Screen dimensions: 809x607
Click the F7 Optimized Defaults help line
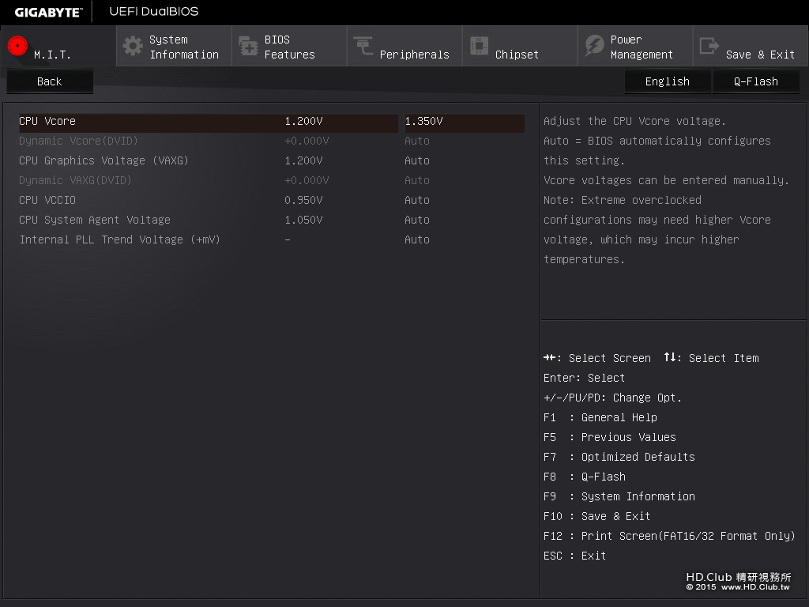pyautogui.click(x=619, y=458)
